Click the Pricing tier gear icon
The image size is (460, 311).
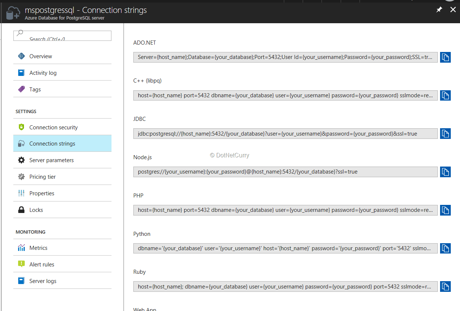[21, 177]
